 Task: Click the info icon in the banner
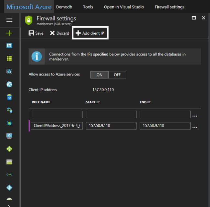37,57
